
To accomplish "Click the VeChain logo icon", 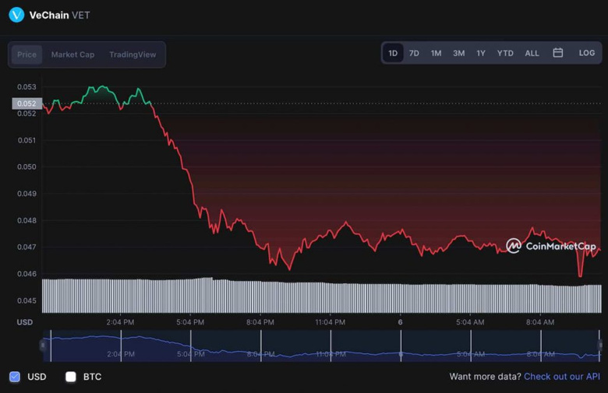I will coord(16,14).
